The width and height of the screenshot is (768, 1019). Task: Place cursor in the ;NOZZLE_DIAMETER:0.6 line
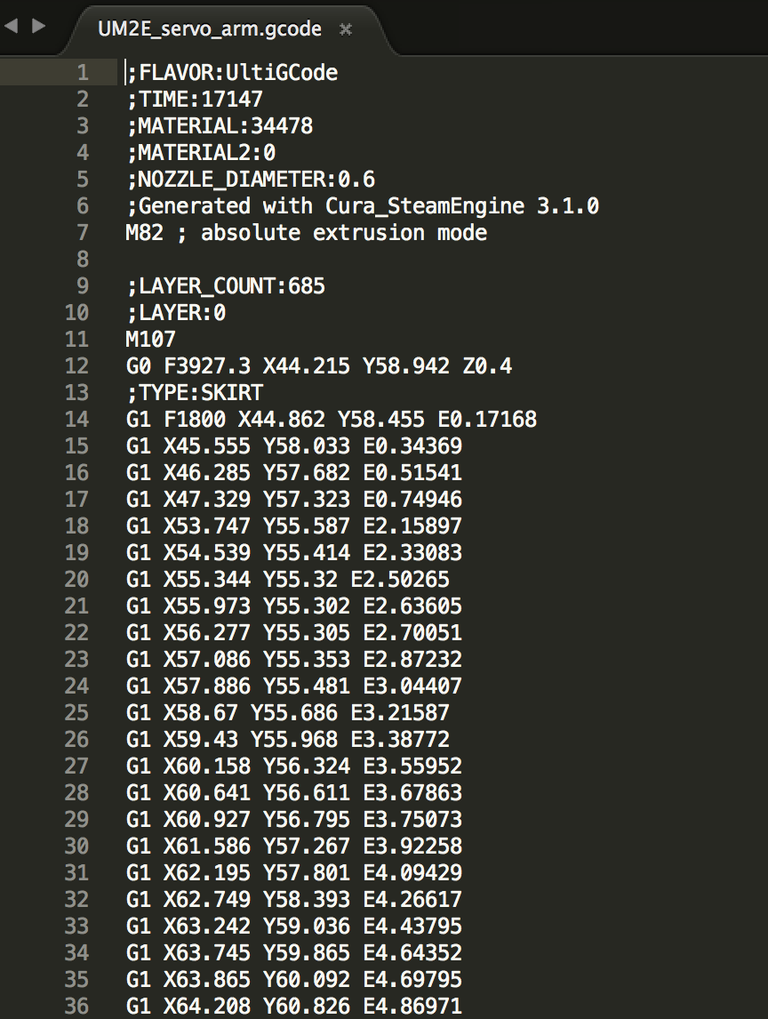251,179
